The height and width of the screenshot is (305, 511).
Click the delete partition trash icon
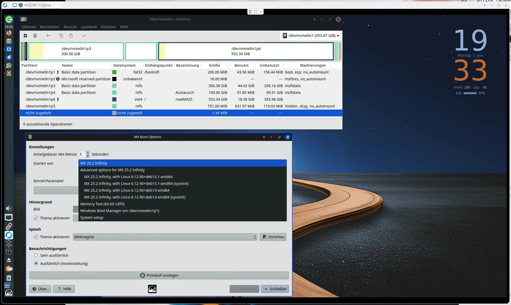[35, 35]
